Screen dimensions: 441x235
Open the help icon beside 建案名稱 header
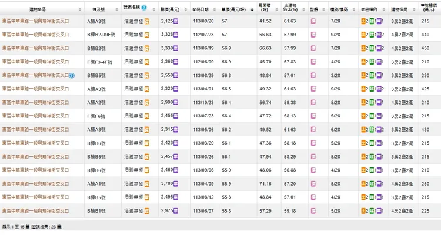[144, 8]
